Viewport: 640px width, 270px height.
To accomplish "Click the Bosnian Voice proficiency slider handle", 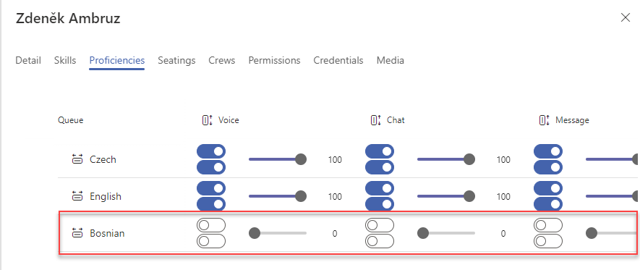I will click(255, 233).
